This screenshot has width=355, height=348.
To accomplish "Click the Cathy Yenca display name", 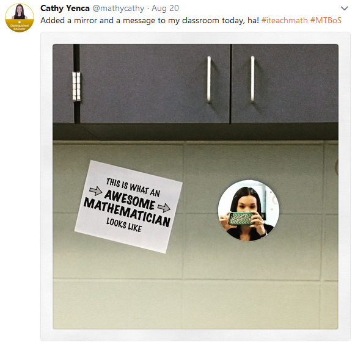I will coord(65,9).
